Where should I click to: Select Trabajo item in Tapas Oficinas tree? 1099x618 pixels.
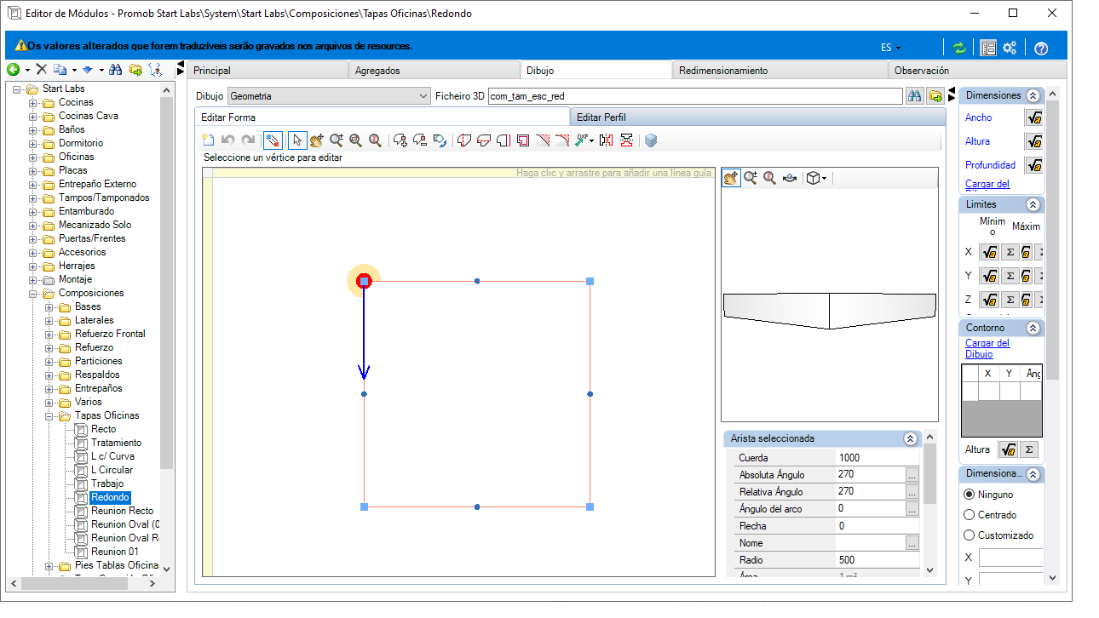[107, 484]
